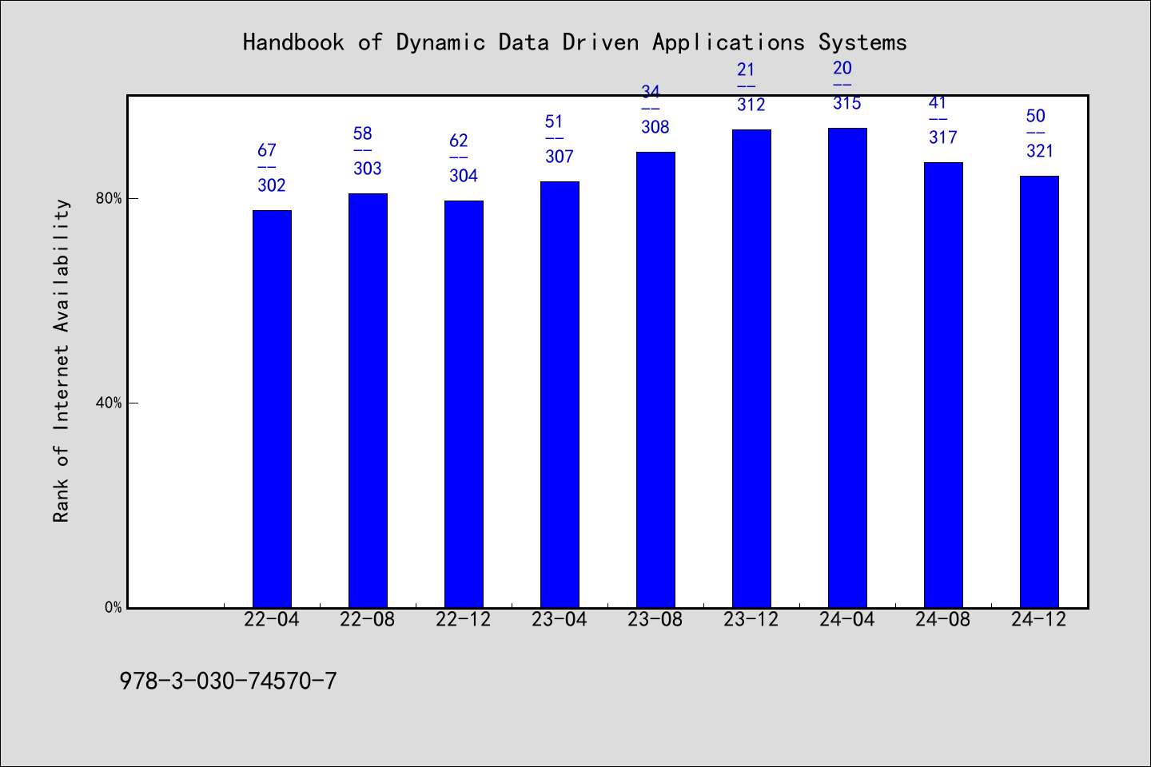
Task: Click the value 21 above the 23-12 bar
Action: (747, 70)
